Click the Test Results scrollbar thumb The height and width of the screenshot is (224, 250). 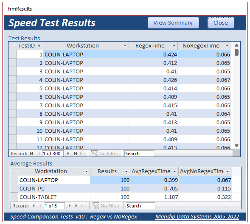(x=236, y=53)
